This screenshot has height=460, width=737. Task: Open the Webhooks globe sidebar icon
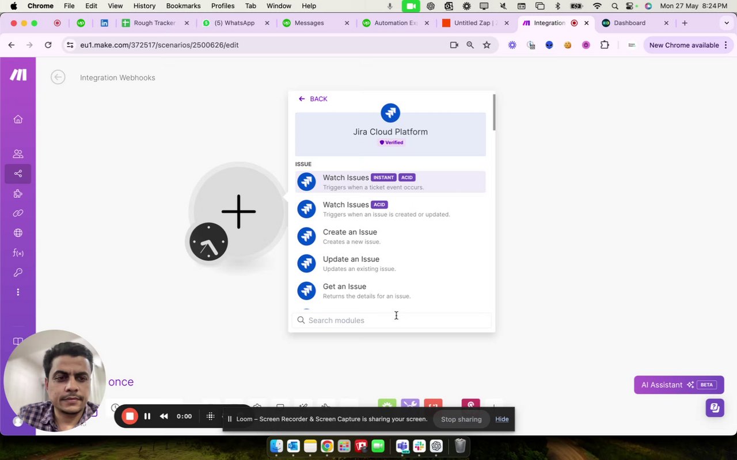(18, 233)
